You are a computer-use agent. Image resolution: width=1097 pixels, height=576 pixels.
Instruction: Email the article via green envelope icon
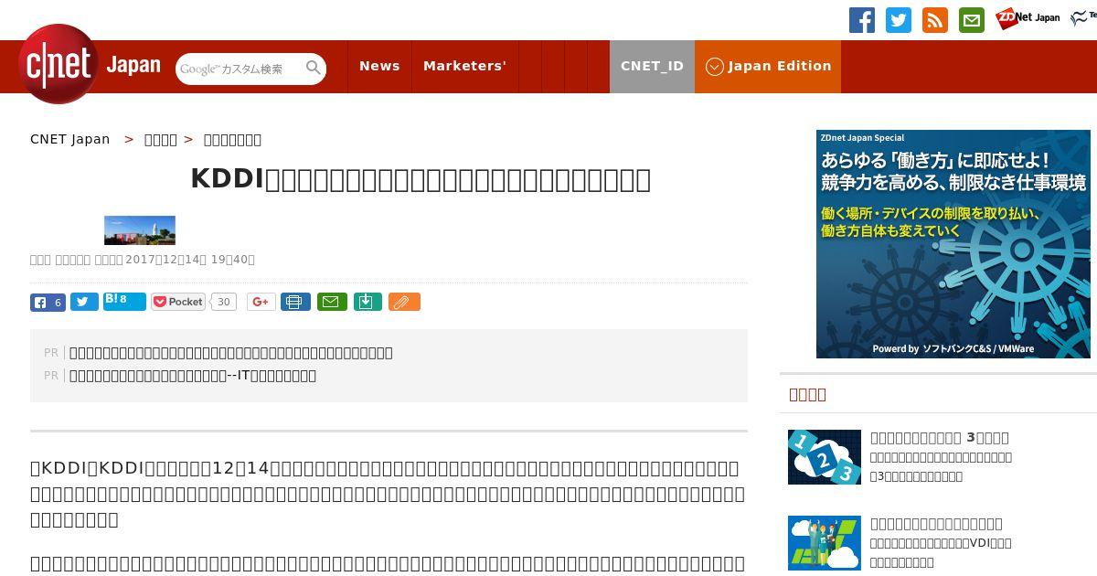pos(332,302)
